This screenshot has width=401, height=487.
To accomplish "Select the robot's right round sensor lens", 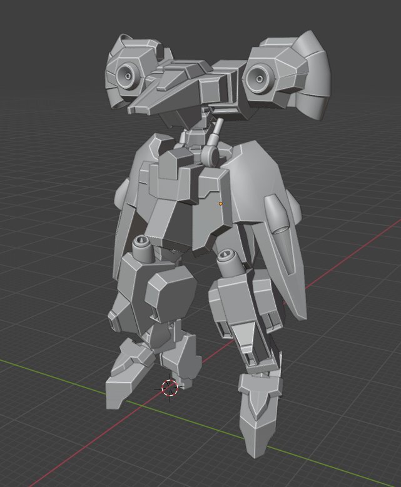I will (x=259, y=78).
